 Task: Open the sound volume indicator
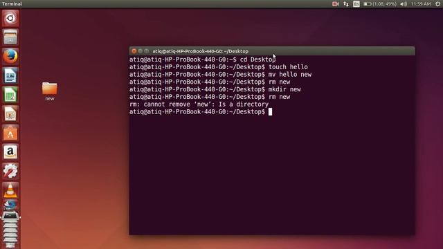coord(404,4)
